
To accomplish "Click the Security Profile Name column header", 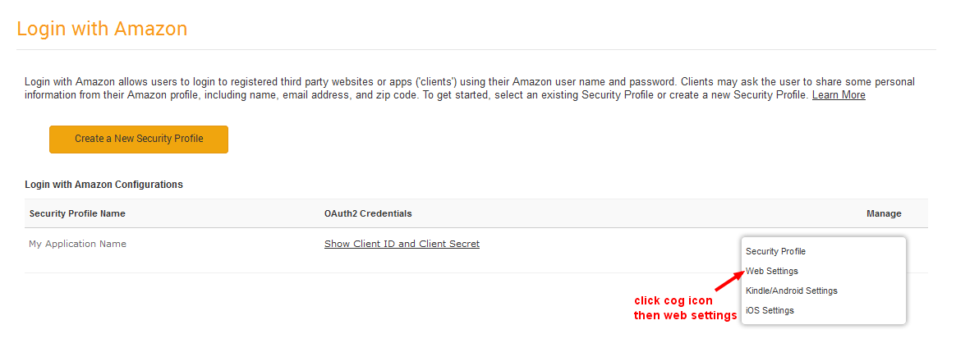I will tap(77, 213).
